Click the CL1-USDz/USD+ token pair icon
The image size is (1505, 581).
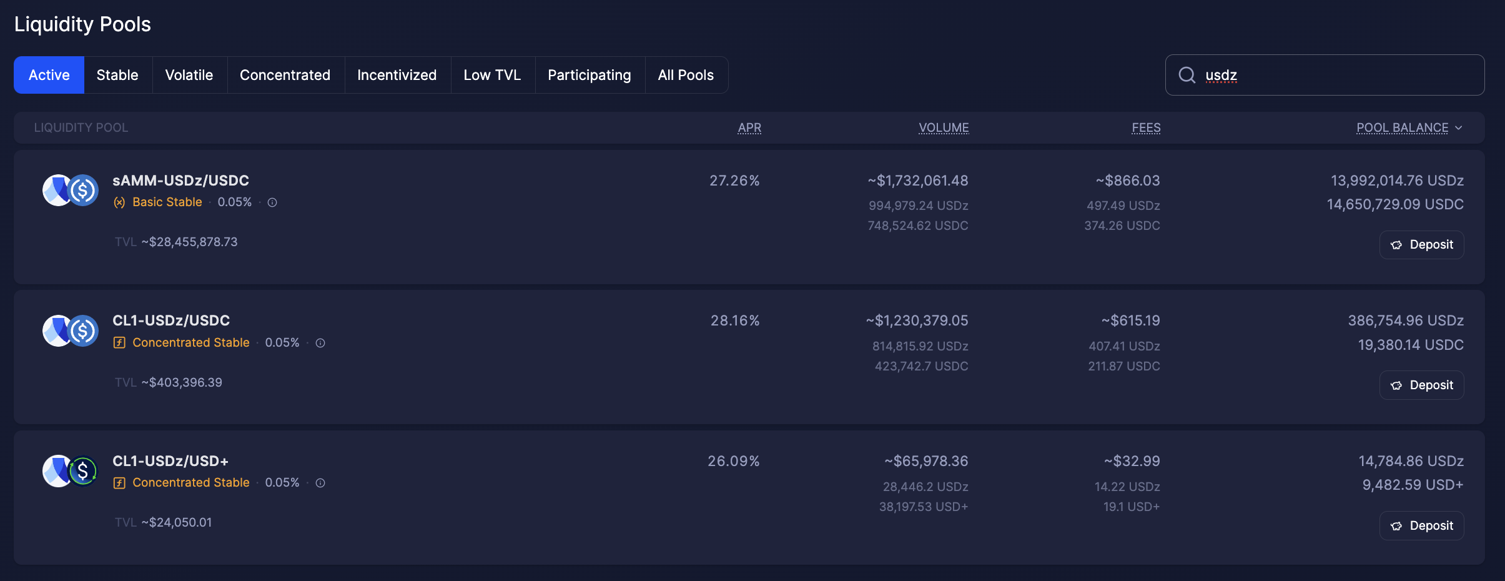point(70,471)
